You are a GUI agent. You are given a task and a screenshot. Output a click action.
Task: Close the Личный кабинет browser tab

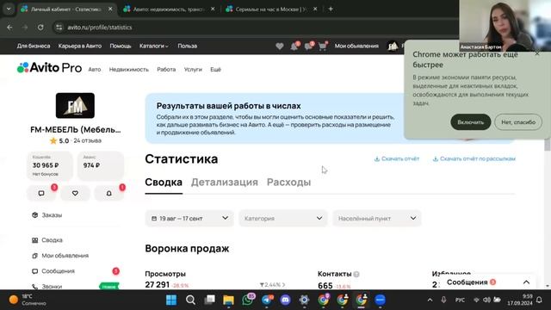click(110, 9)
